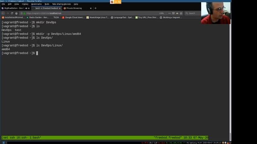Open the Bookmarks menu
The image size is (257, 144).
click(37, 4)
